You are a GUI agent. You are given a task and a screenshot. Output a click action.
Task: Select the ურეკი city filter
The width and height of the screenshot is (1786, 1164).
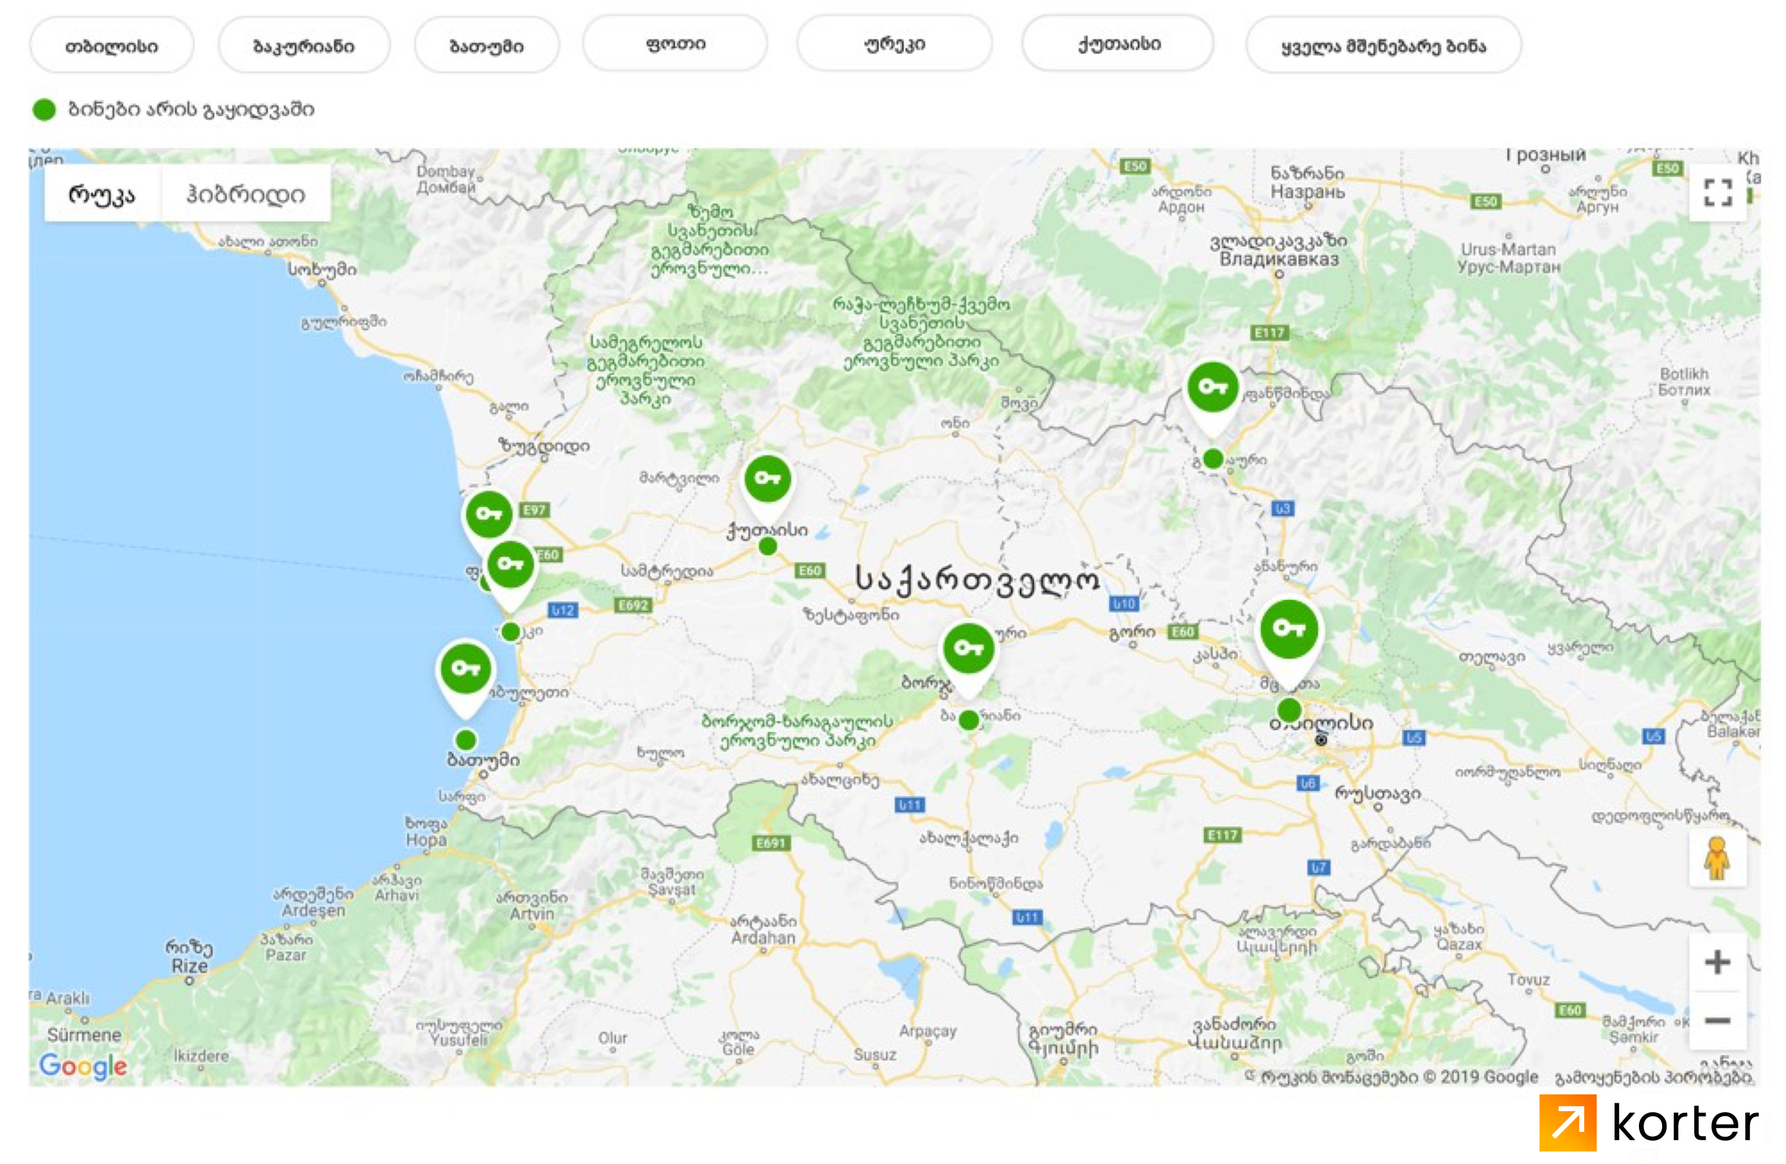tap(895, 44)
